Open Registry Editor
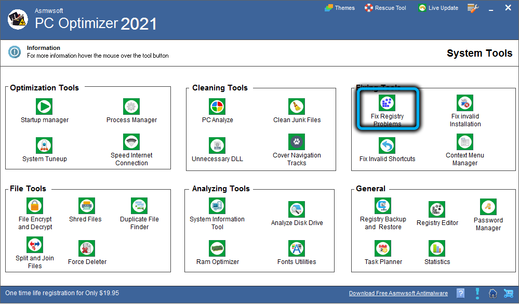The image size is (519, 304). click(437, 209)
